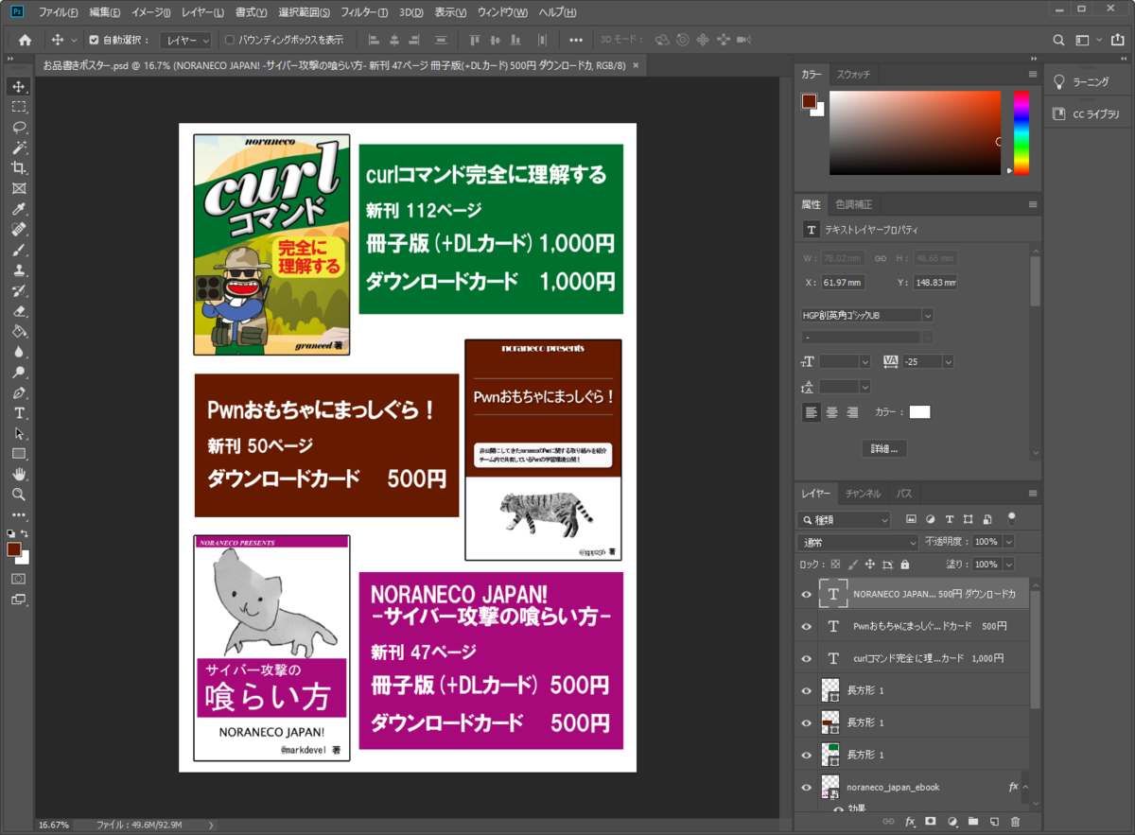
Task: Select the Eraser tool
Action: pyautogui.click(x=19, y=311)
